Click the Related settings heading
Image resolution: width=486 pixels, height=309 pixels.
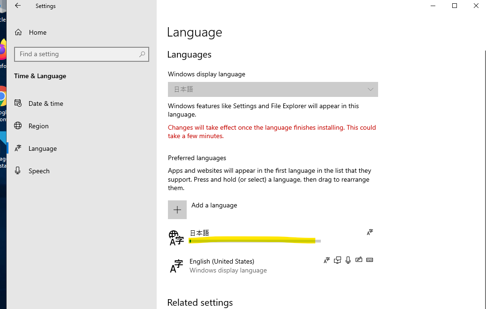(x=200, y=302)
